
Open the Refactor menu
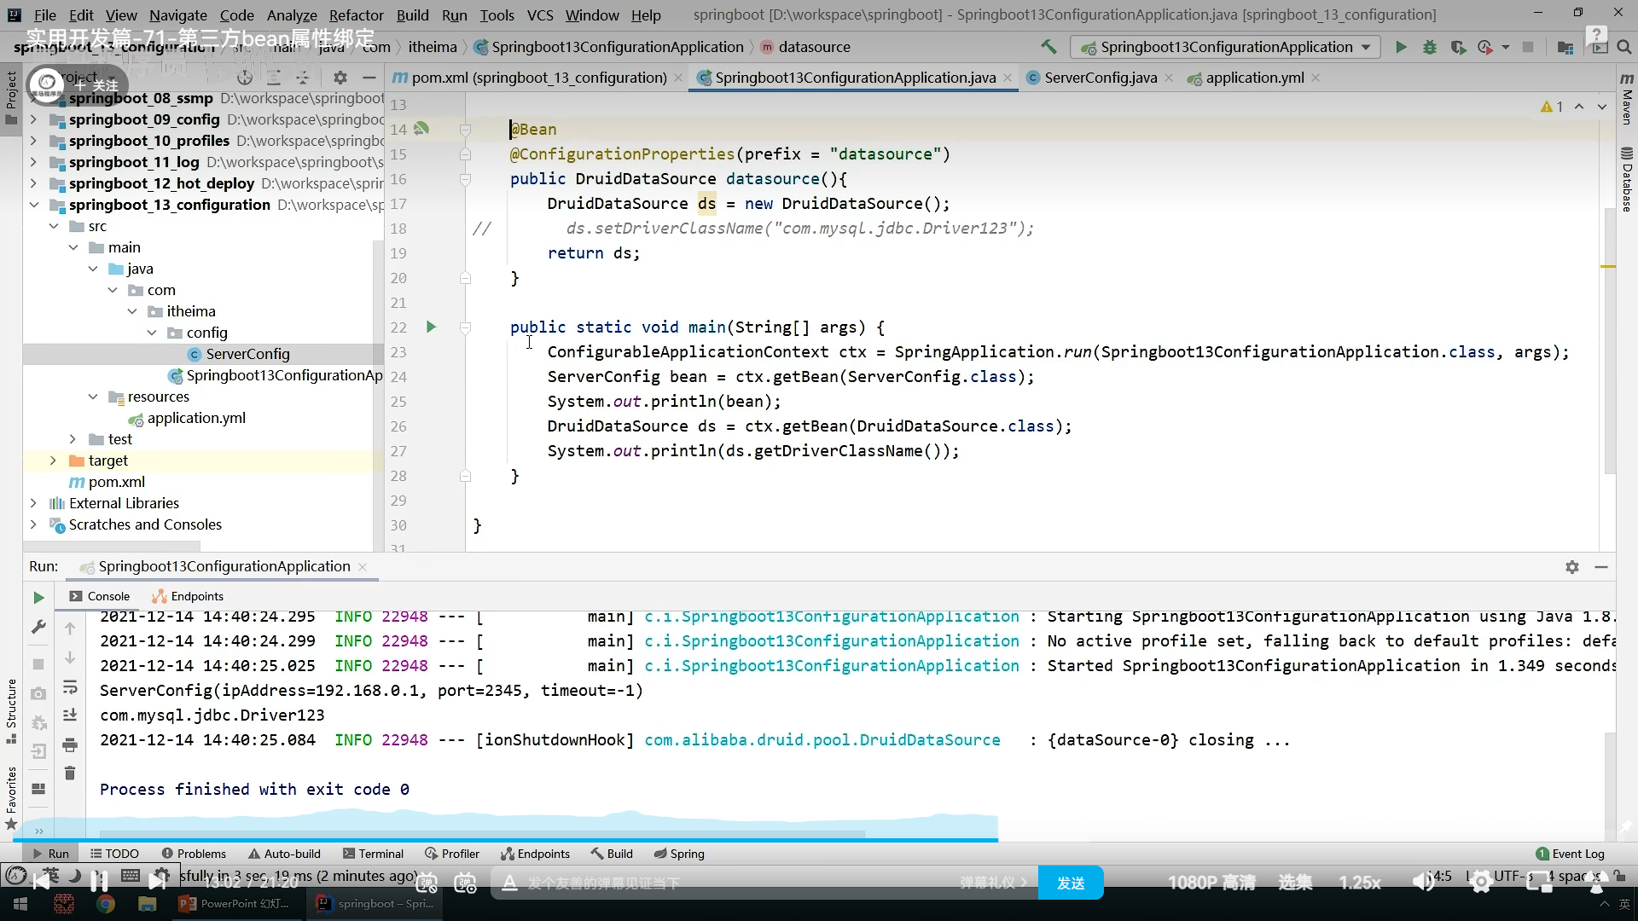click(356, 14)
